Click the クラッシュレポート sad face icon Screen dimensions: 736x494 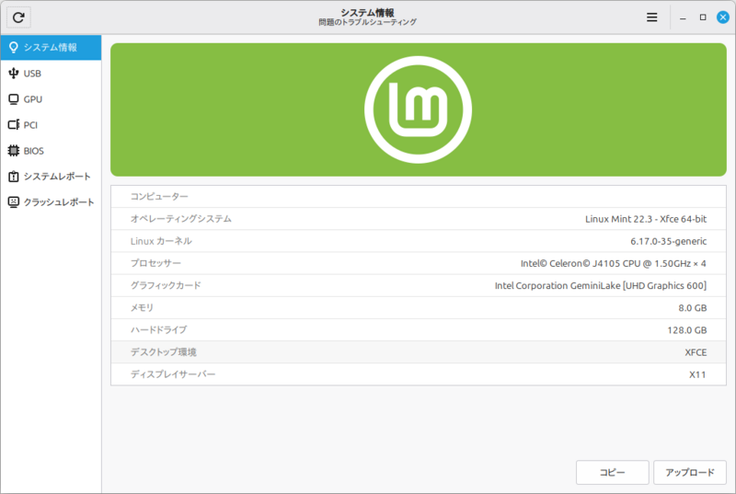[14, 202]
